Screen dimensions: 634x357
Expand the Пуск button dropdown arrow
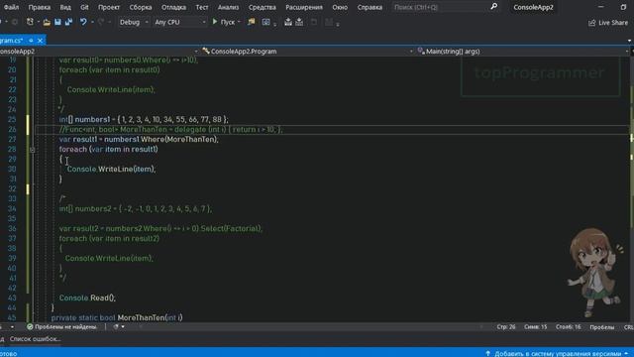click(239, 22)
